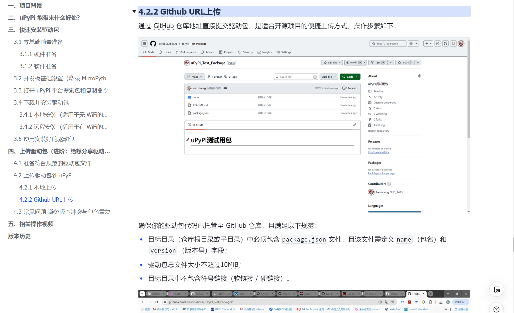Viewport: 514px width, 313px height.
Task: Open the Add file dropdown
Action: [x=329, y=77]
